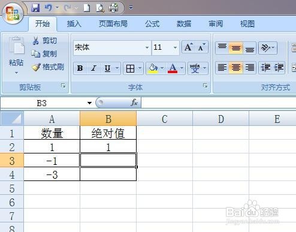Open print preview icon

[x=100, y=8]
